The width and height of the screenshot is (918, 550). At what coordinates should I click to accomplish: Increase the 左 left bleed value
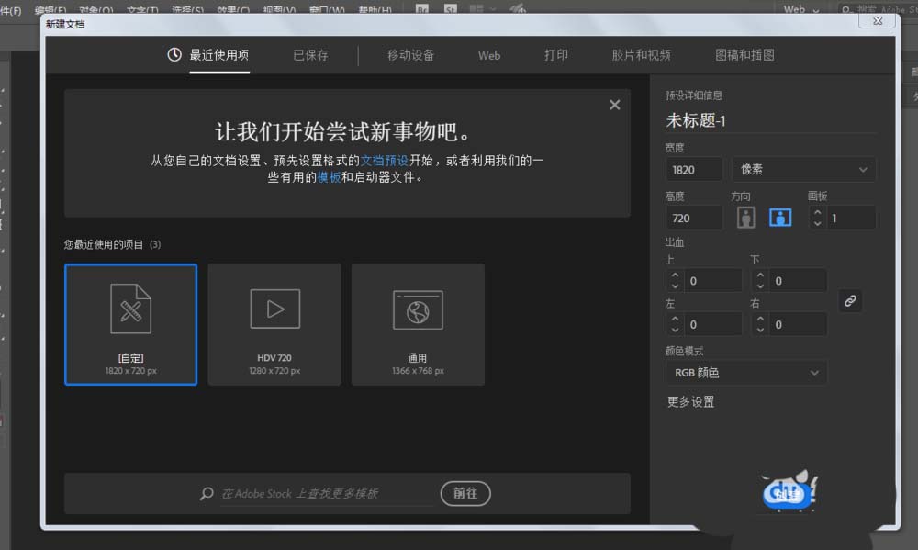675,320
